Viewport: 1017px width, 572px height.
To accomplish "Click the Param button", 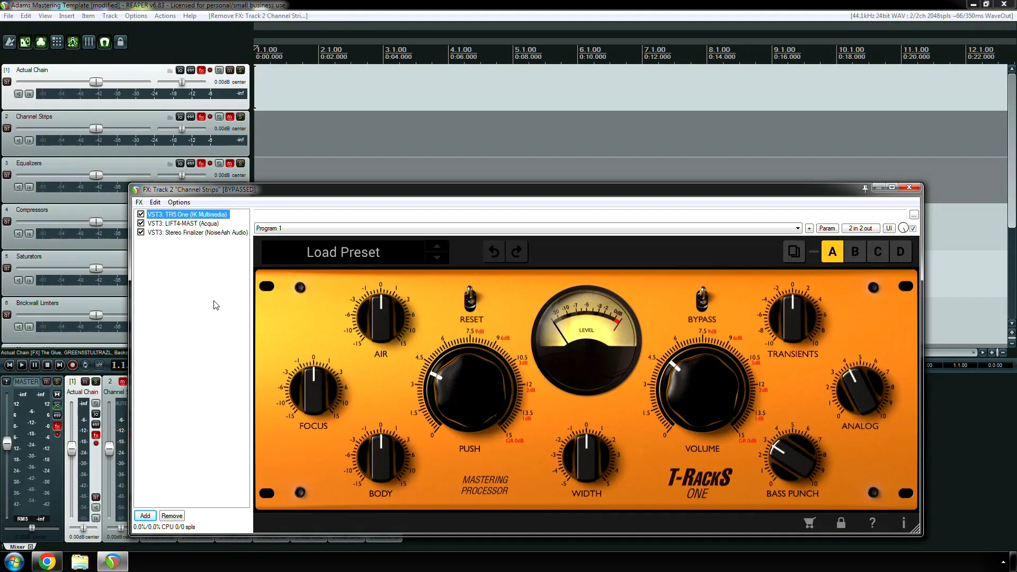I will point(827,228).
